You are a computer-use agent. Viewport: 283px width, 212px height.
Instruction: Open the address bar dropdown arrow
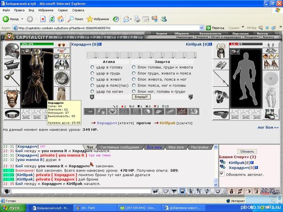(x=201, y=28)
